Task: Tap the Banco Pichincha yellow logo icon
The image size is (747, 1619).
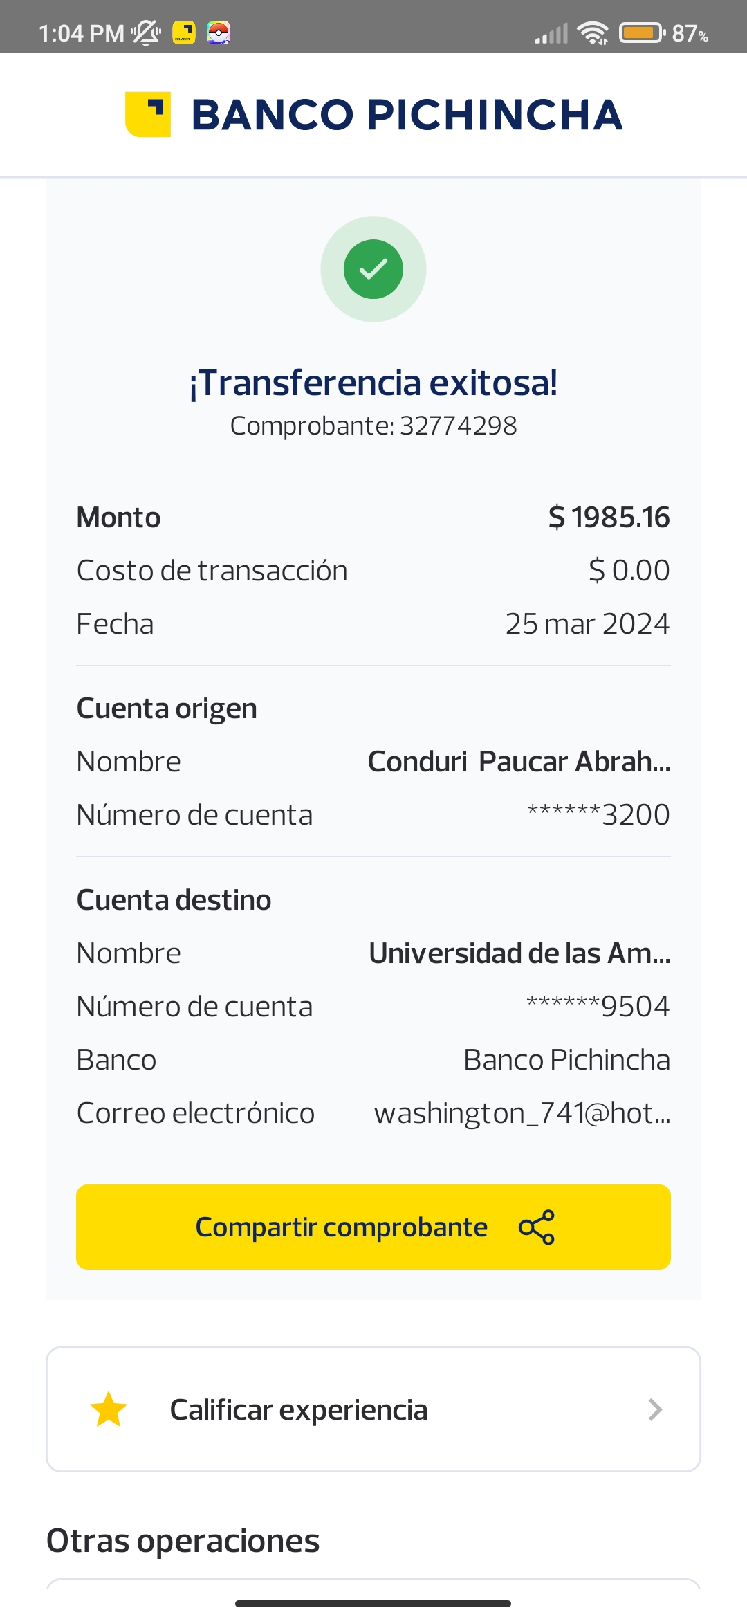Action: tap(147, 114)
